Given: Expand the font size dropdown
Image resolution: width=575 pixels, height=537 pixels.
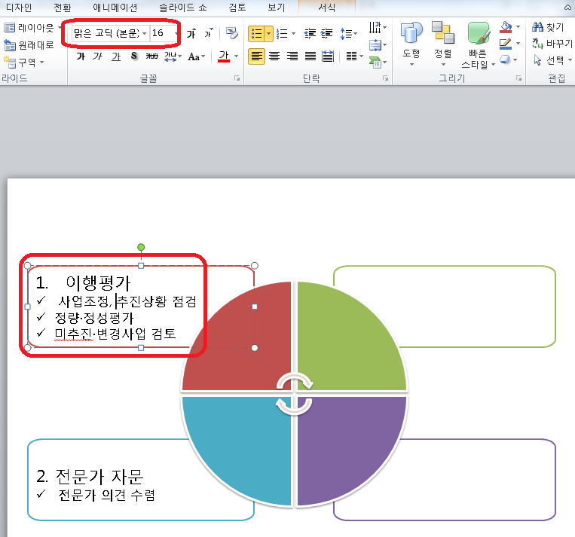Looking at the screenshot, I should [176, 34].
